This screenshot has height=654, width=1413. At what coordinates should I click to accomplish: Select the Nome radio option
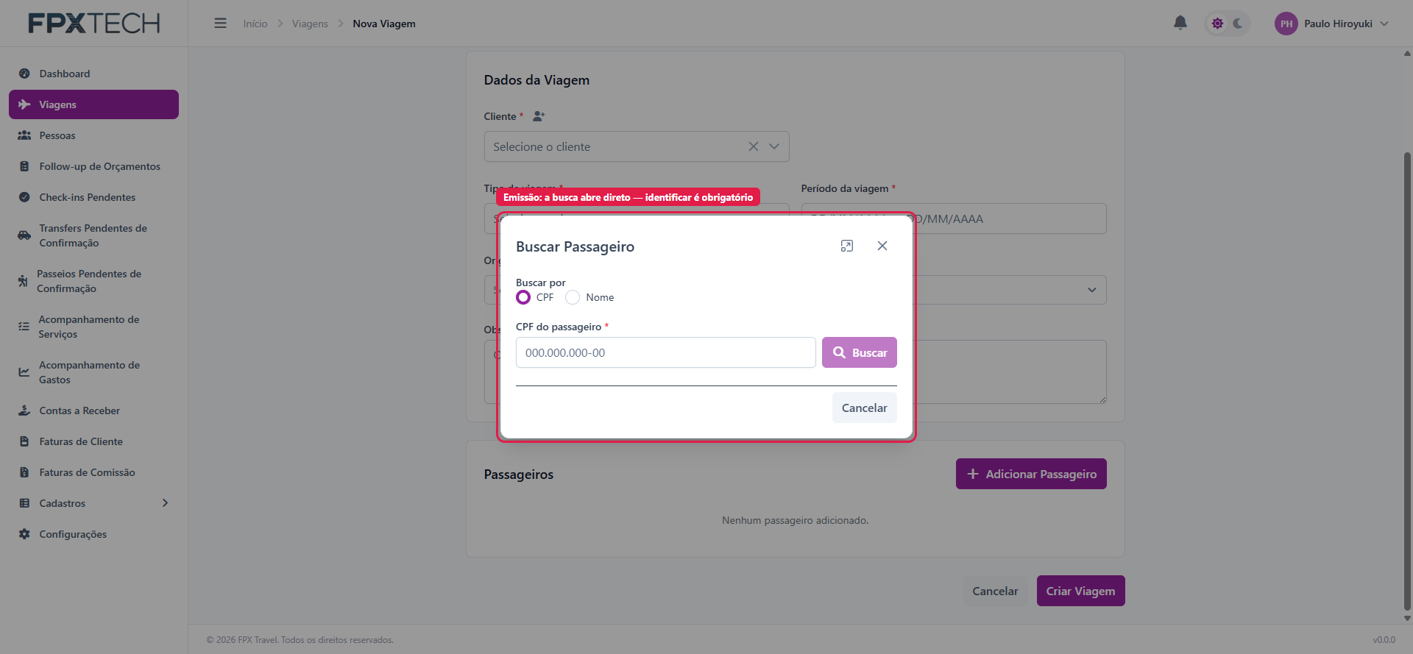click(573, 297)
